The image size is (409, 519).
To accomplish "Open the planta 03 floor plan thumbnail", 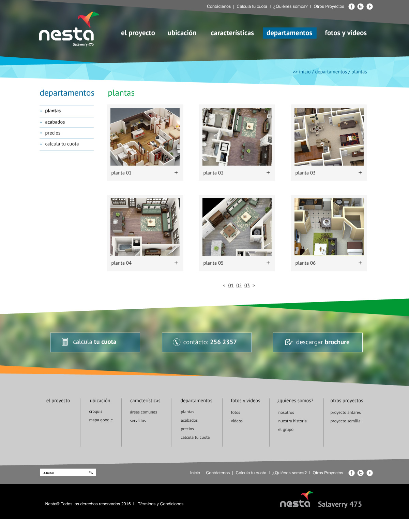I will (x=329, y=137).
